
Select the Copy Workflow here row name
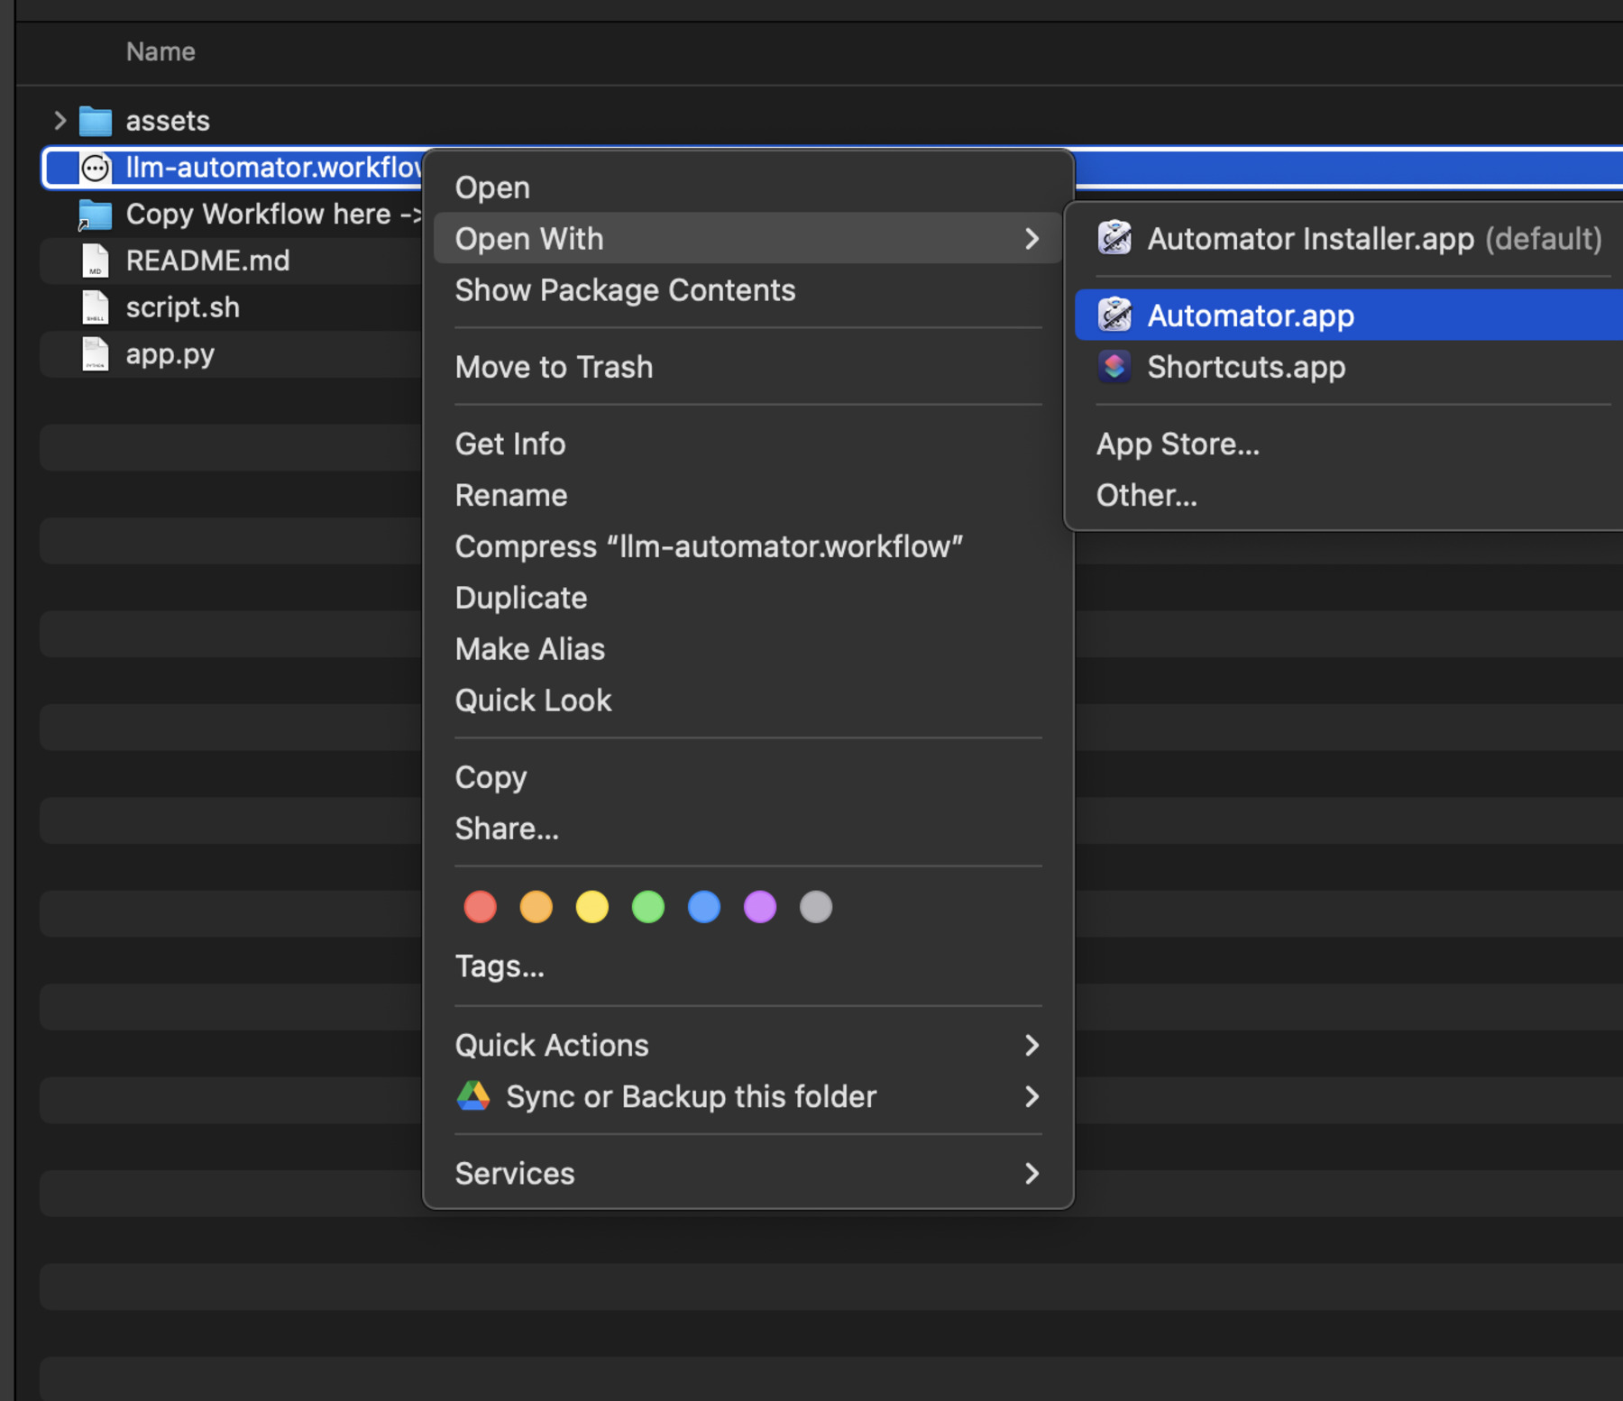[274, 215]
